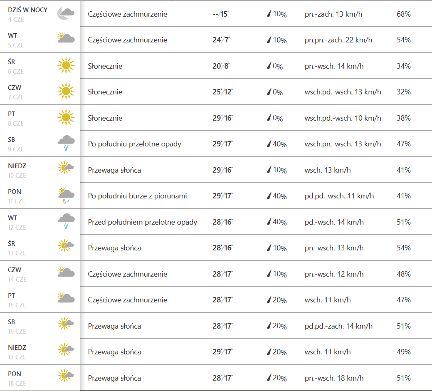Image resolution: width=432 pixels, height=391 pixels.
Task: Click the 68% humidity value for tonight
Action: (403, 14)
